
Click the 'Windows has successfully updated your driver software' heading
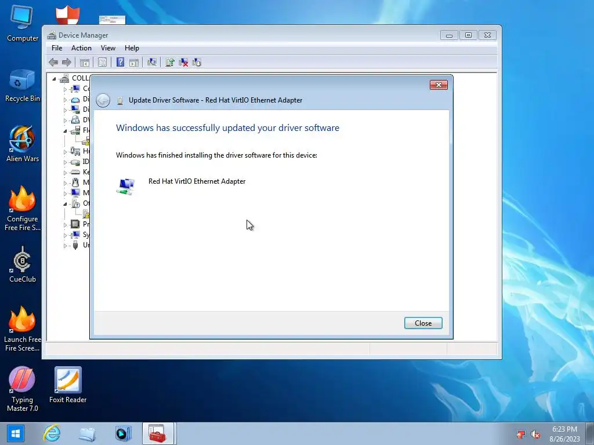tap(227, 128)
